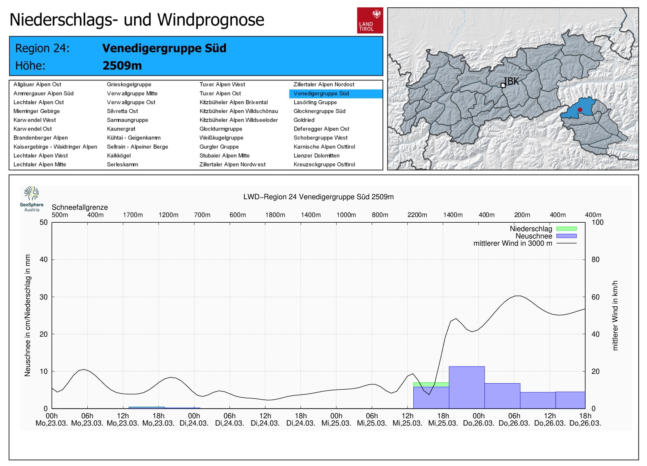Select the Lienzer Dolomiten region
Viewport: 647px width, 466px height.
click(x=316, y=156)
